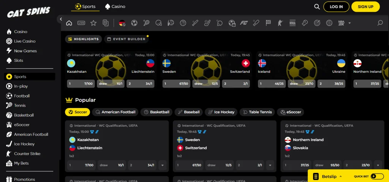
Task: Select the tennis racket icon in toolbar
Action: coord(146,23)
